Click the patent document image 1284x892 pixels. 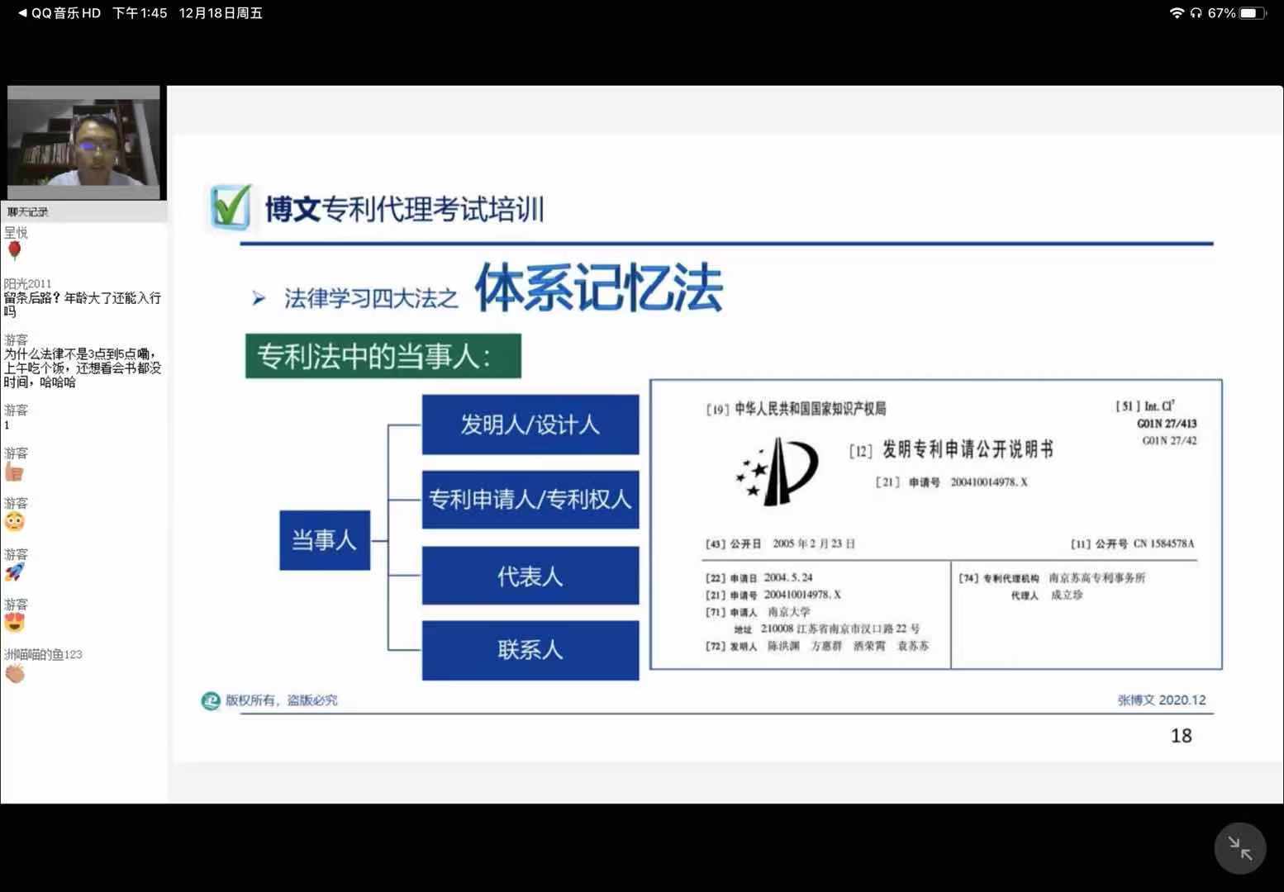935,524
